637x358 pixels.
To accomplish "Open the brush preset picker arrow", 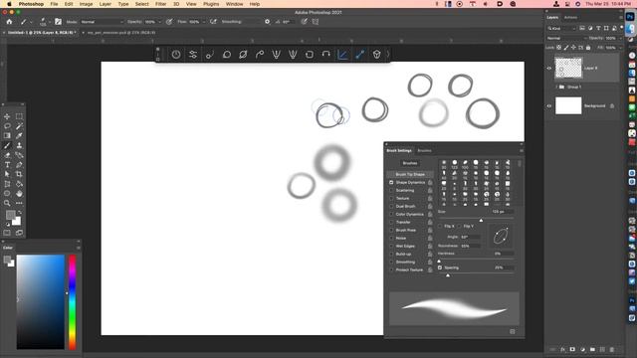I will (49, 22).
